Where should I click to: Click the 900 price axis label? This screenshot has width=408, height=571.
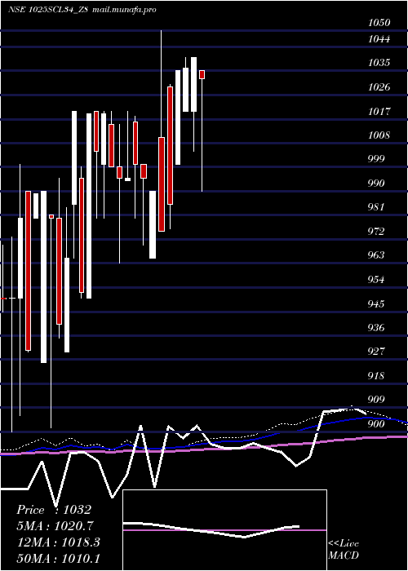coord(376,424)
